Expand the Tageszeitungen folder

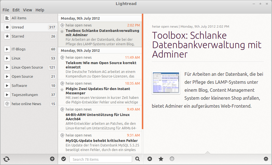pos(7,95)
